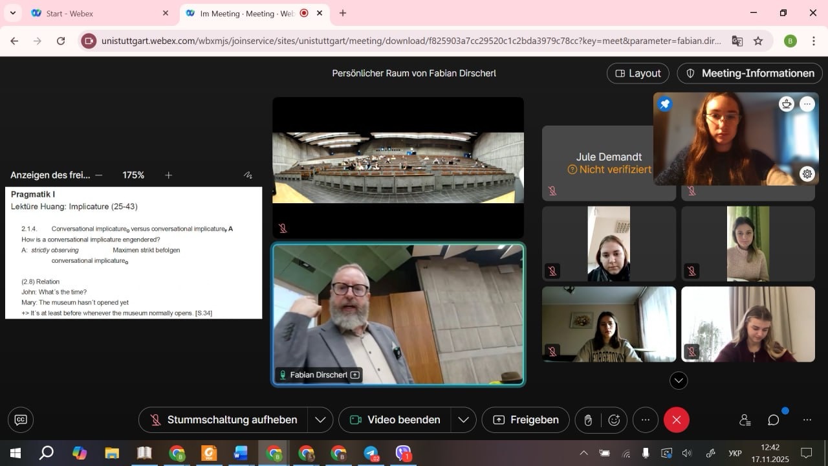Viewport: 828px width, 466px height.
Task: Open more options menu in meeting controls
Action: click(645, 420)
